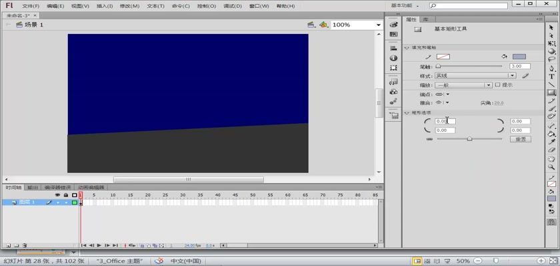Toggle lock on 图层 1
Viewport: 560px width, 266px height.
[x=66, y=203]
